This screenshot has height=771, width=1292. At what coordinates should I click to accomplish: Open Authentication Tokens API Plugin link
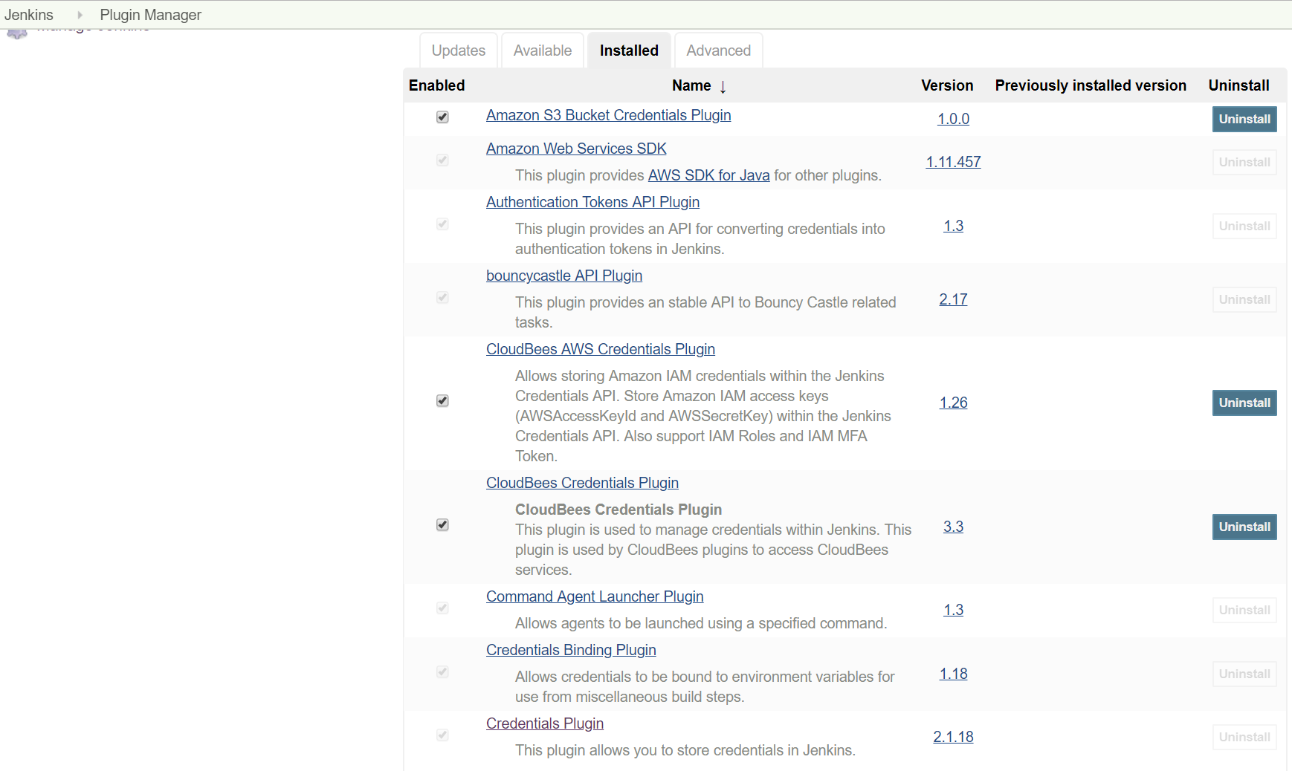point(592,202)
